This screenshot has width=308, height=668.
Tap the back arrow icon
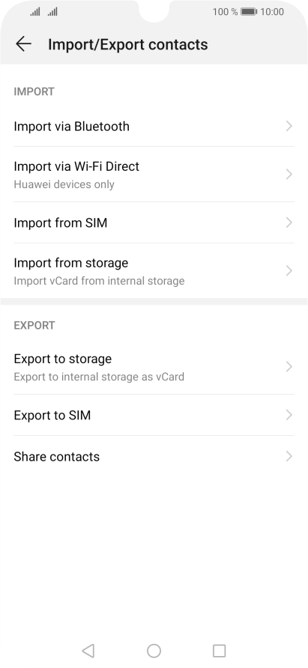23,44
